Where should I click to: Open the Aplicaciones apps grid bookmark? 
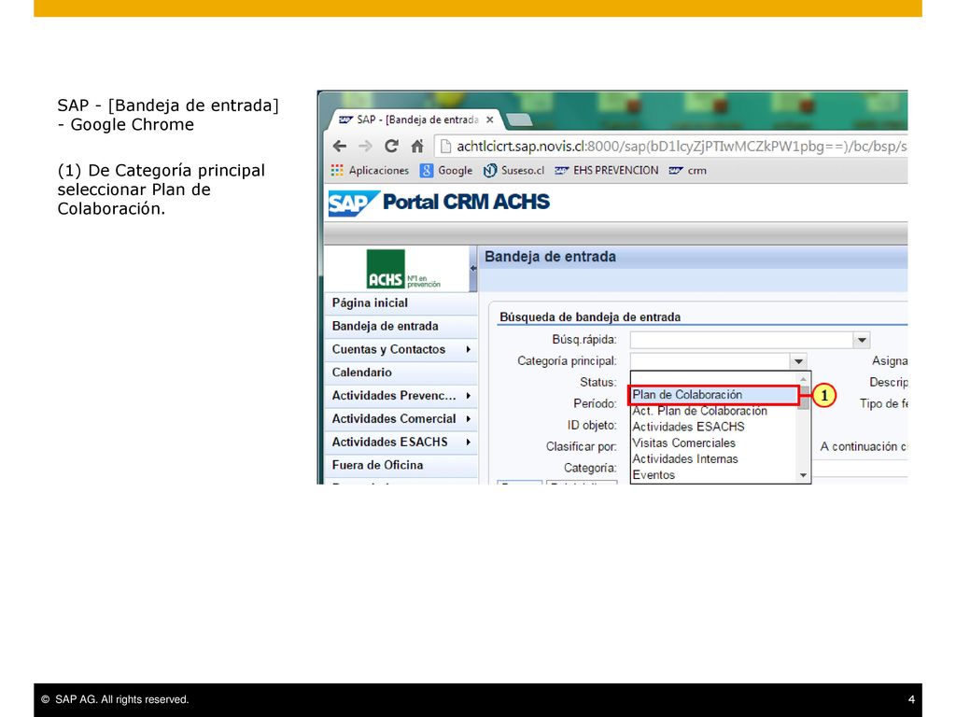[x=370, y=171]
